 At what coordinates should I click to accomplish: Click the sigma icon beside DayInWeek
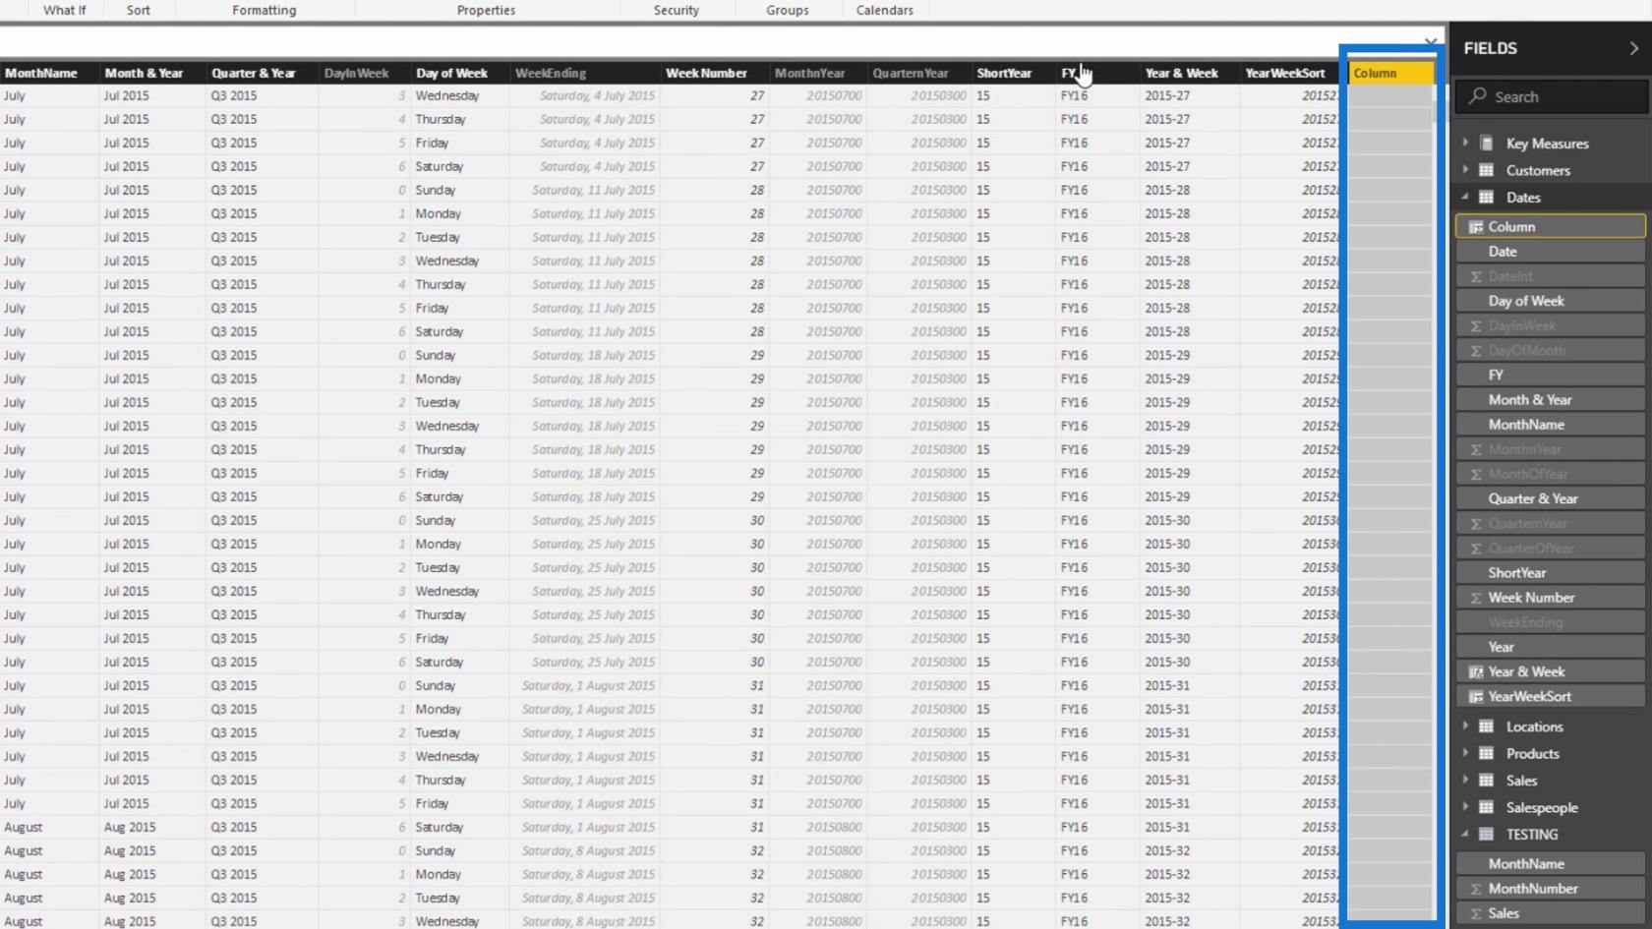pyautogui.click(x=1476, y=325)
